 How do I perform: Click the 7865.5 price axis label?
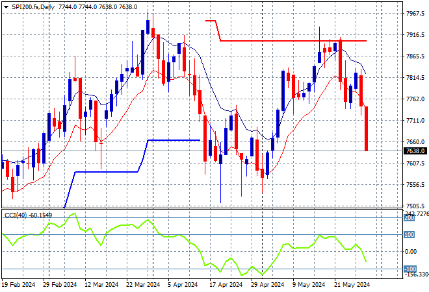coord(415,56)
